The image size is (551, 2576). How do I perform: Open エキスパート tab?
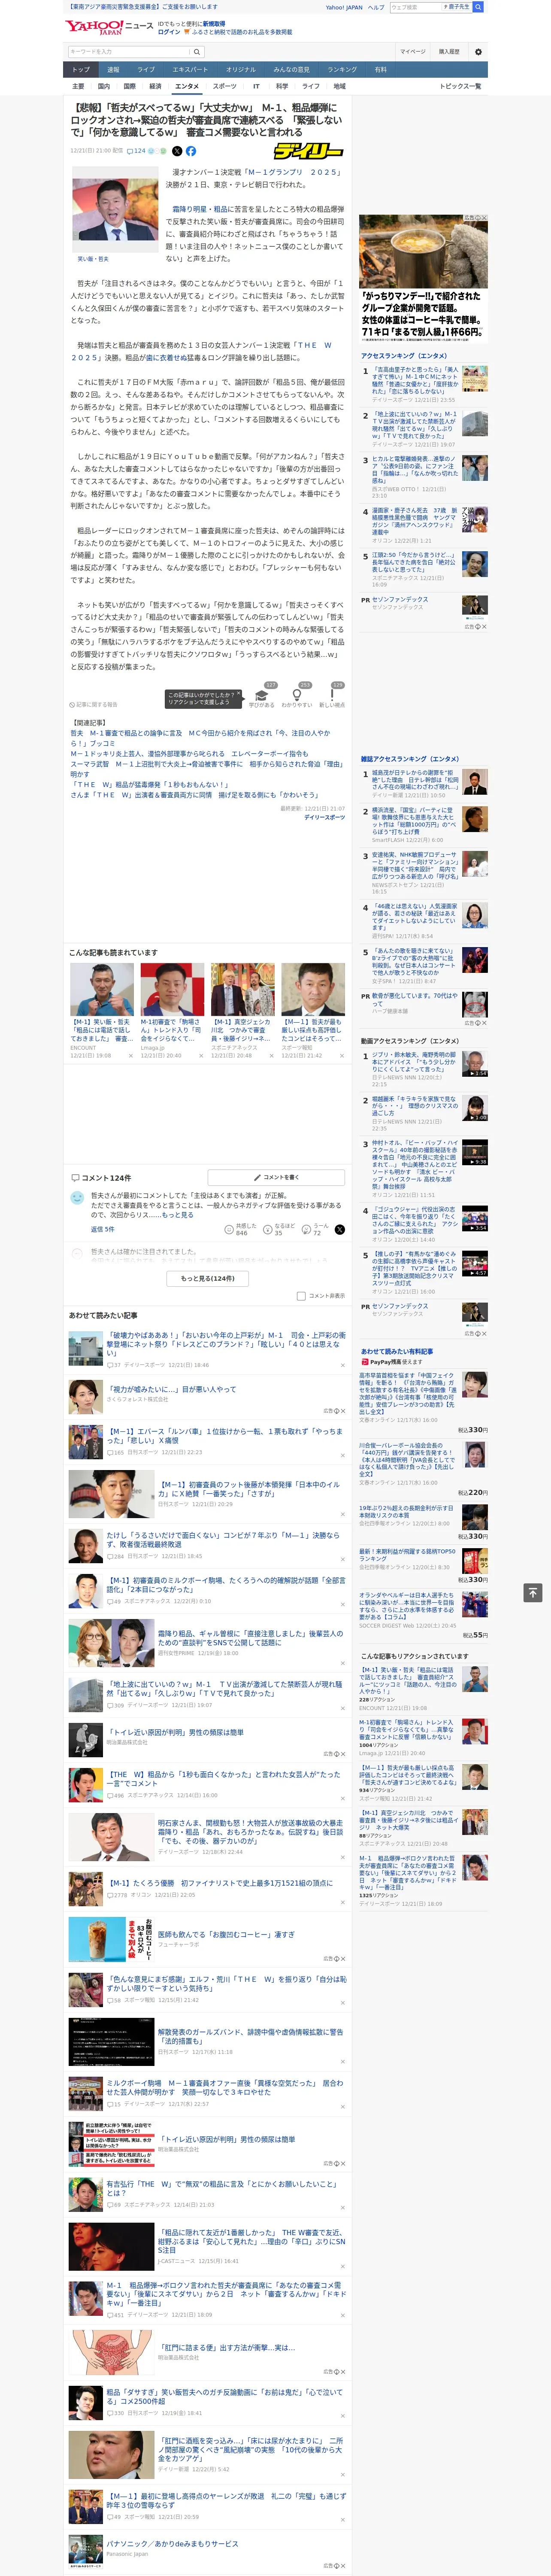tap(190, 70)
